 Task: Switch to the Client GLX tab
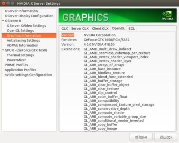(100, 29)
